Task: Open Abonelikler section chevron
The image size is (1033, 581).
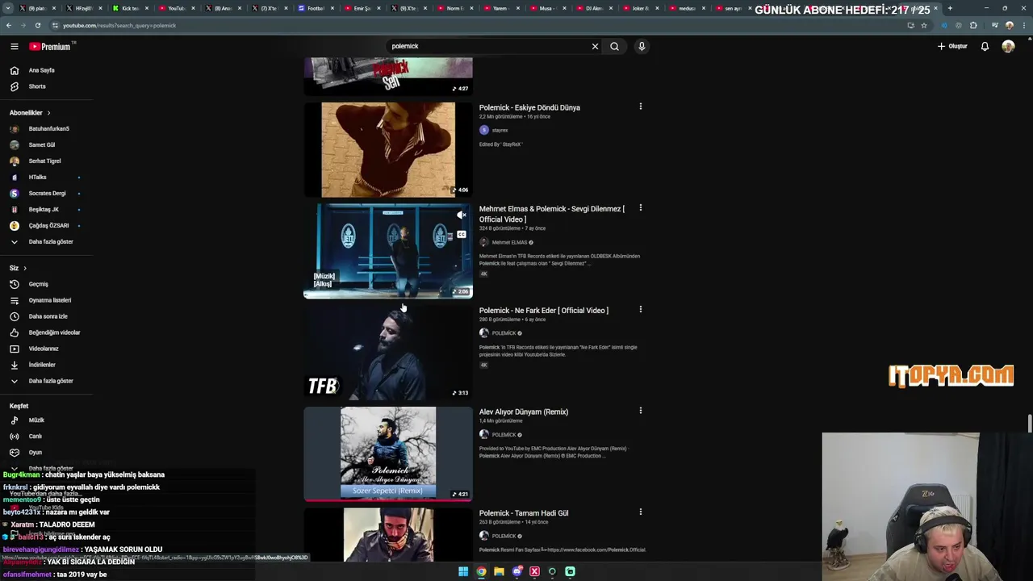Action: pos(48,113)
